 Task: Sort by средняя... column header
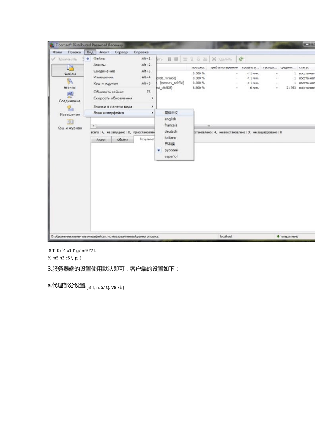[x=288, y=67]
